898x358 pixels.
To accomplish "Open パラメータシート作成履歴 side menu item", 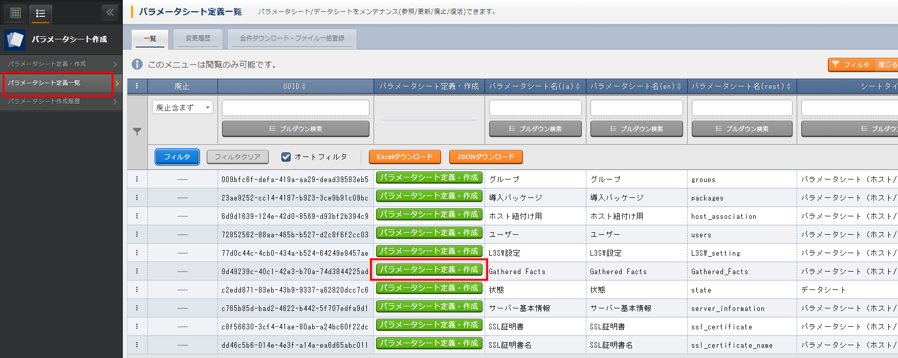I will coord(61,102).
